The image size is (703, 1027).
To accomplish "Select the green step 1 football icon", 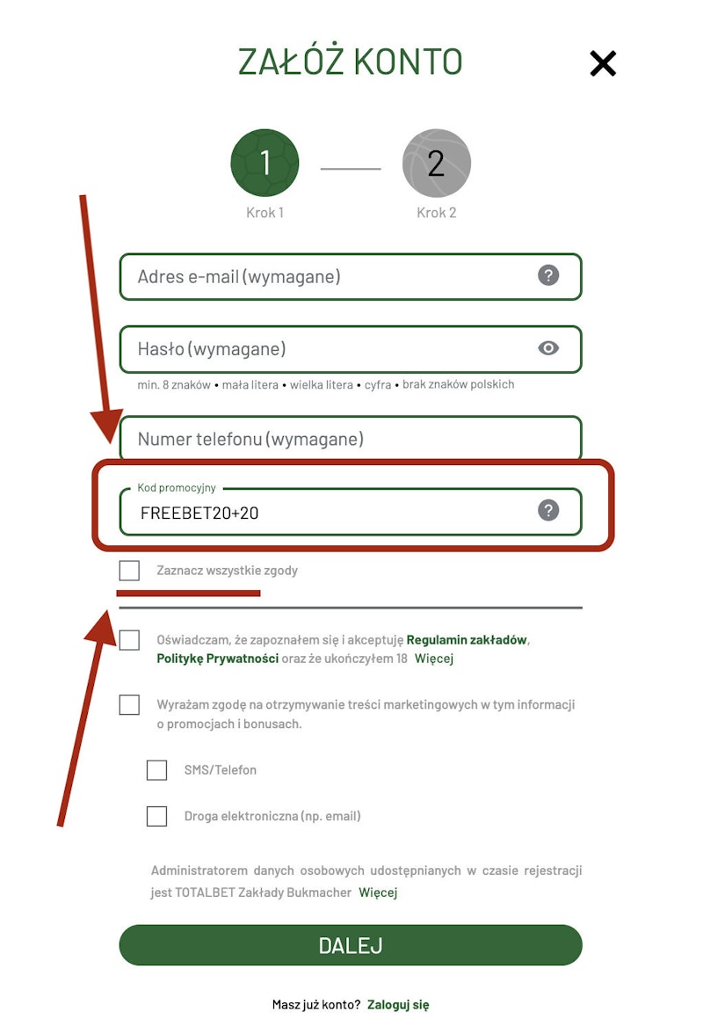I will pos(265,164).
